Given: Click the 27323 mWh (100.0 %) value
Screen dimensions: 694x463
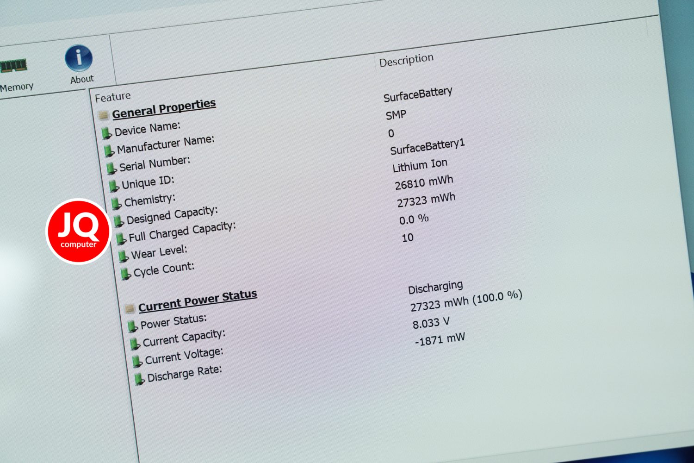Looking at the screenshot, I should tap(466, 300).
